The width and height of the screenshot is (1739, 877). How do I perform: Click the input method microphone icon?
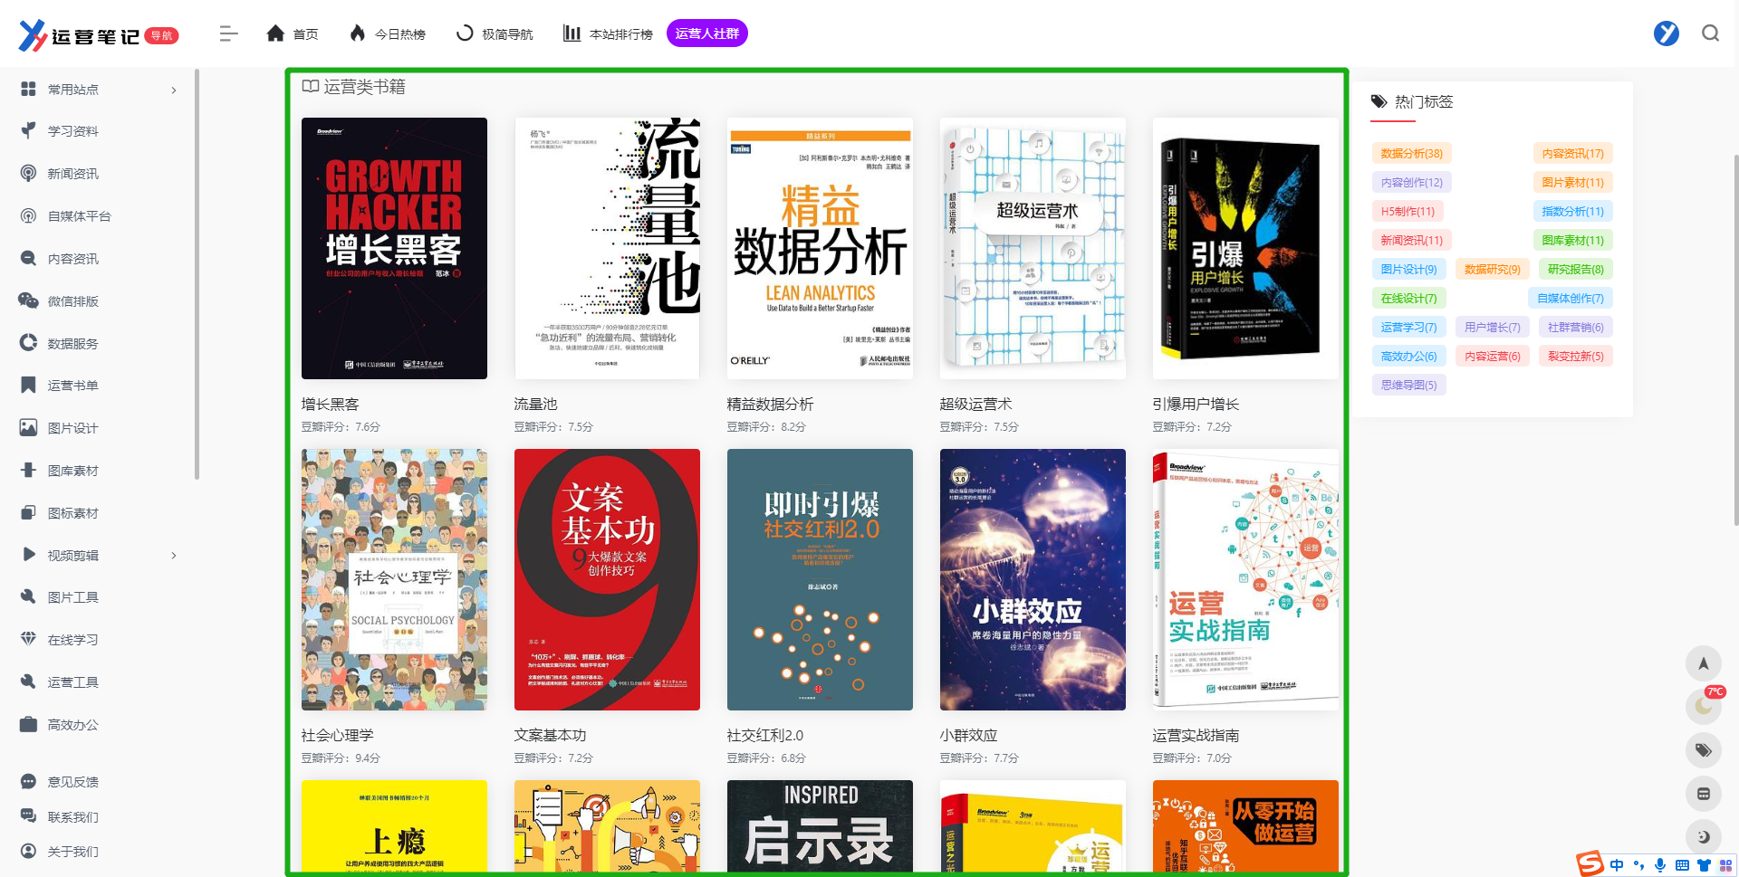pos(1660,865)
